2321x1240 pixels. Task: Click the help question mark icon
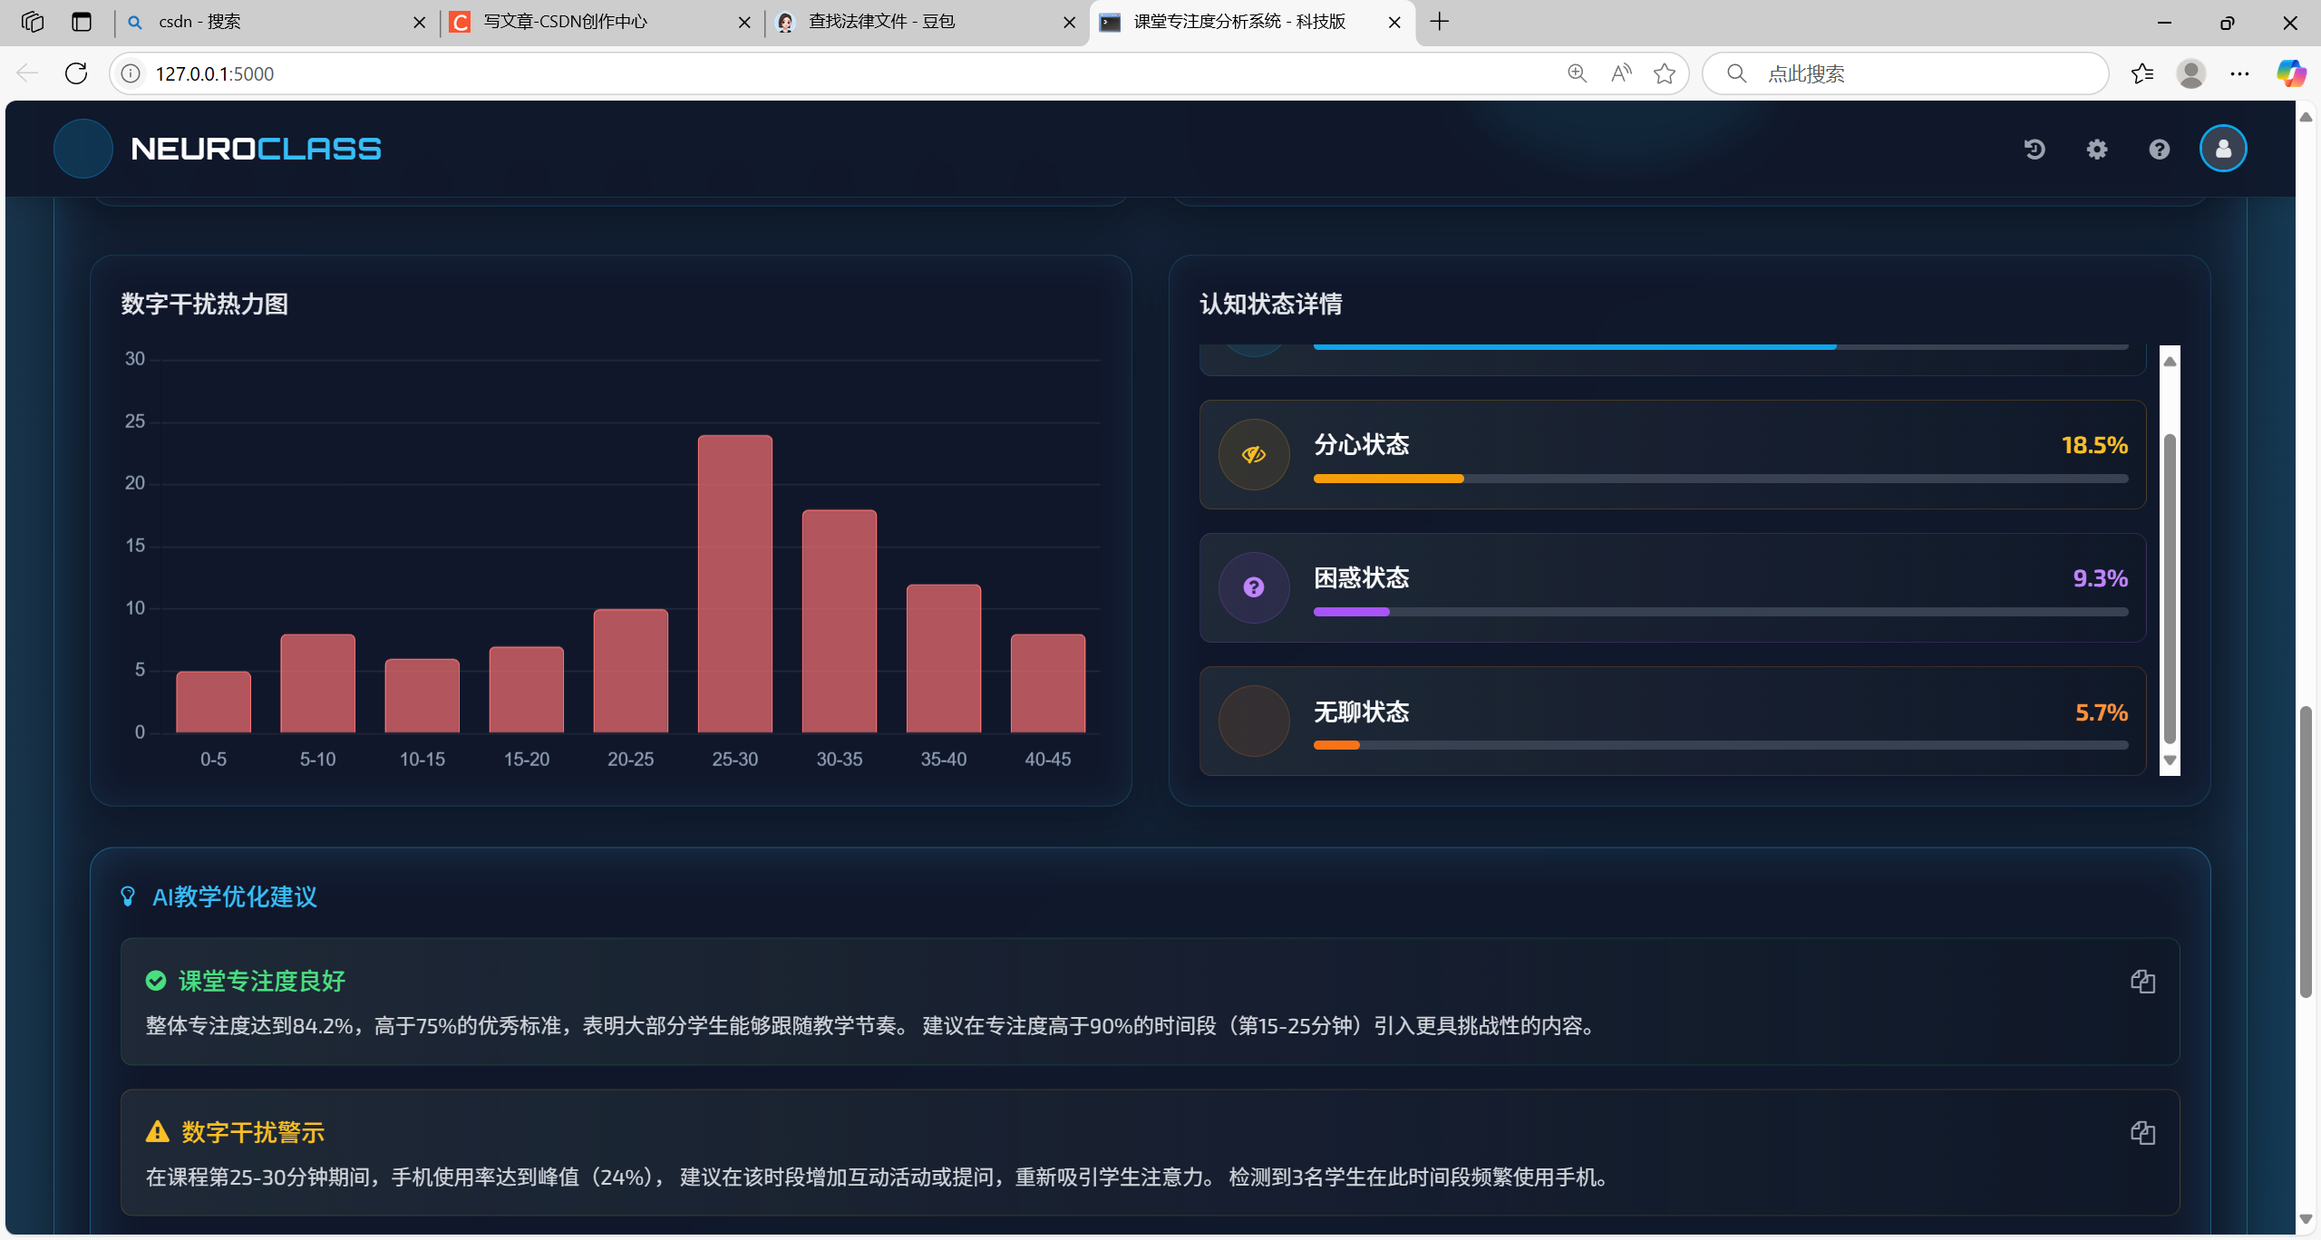click(2160, 150)
